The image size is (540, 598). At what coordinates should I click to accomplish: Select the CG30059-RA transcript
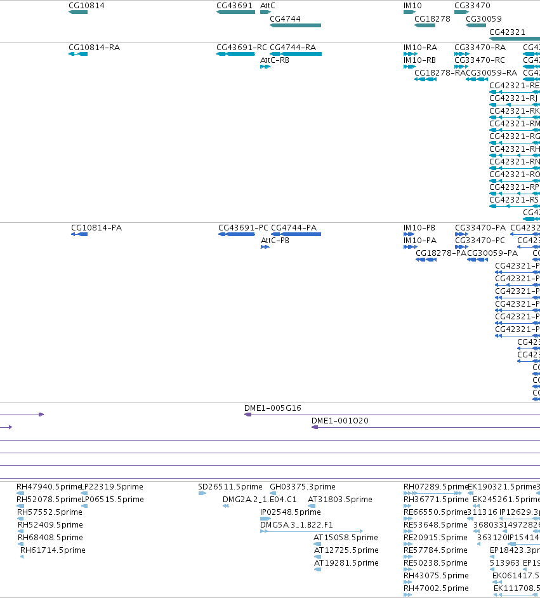coord(492,73)
